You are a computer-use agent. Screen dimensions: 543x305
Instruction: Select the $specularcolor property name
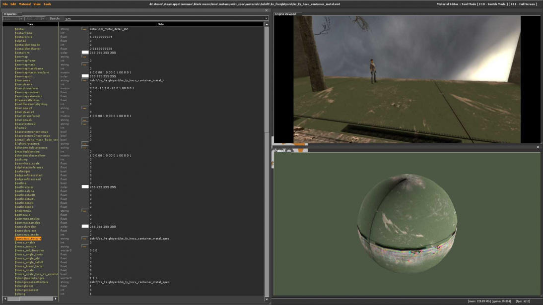(x=25, y=227)
